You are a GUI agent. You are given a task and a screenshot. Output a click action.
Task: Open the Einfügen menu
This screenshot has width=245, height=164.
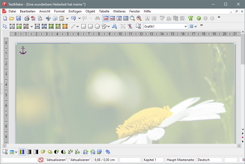click(75, 11)
